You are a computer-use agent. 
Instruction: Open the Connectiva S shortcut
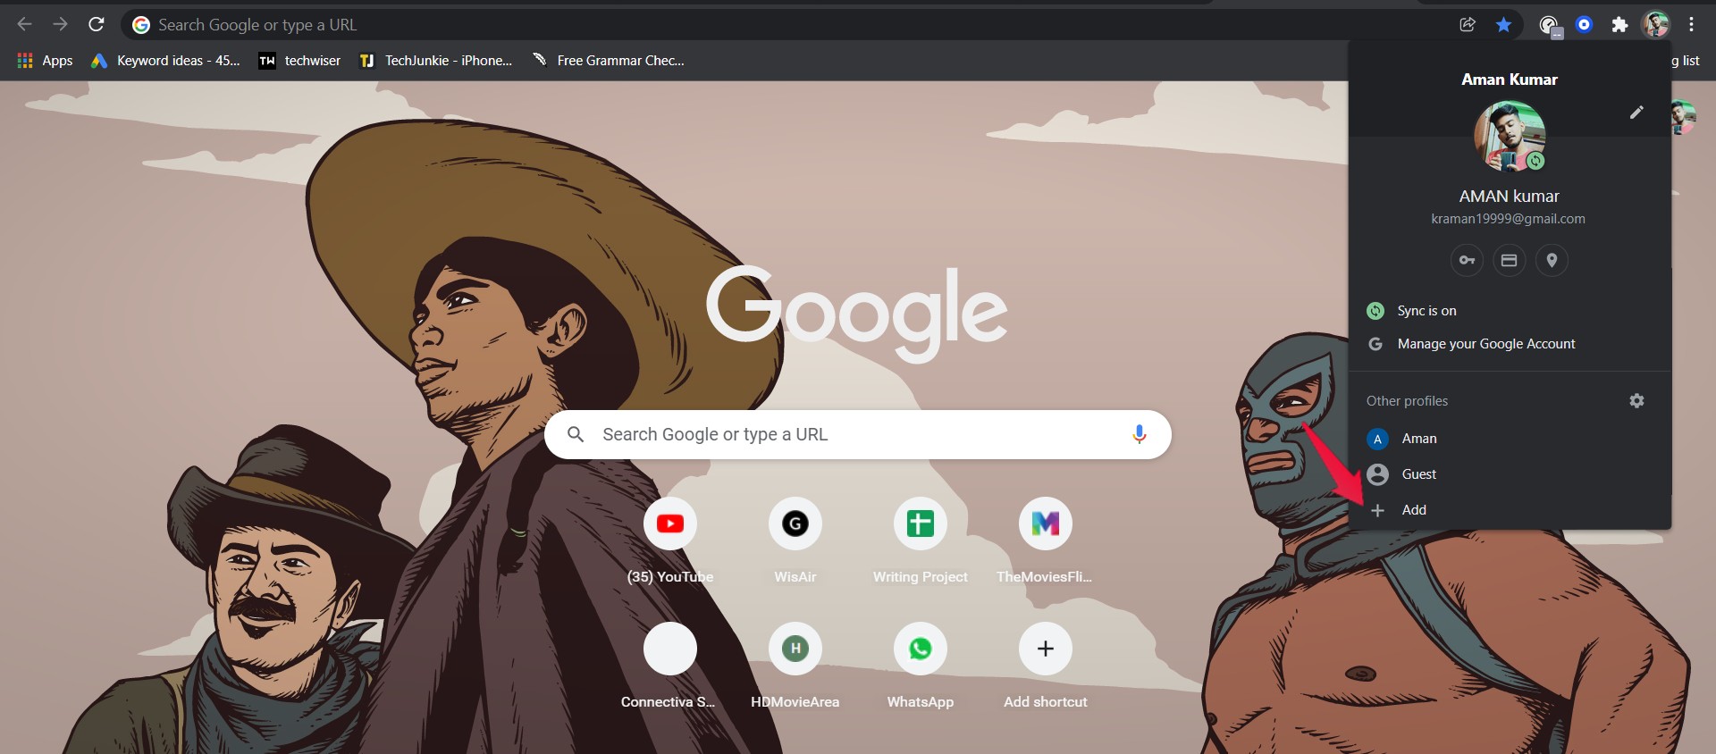(670, 666)
